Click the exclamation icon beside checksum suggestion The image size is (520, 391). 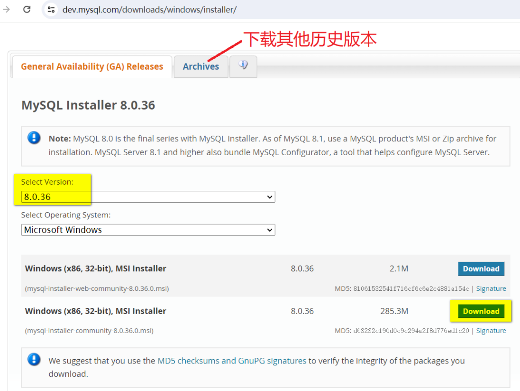coord(34,359)
